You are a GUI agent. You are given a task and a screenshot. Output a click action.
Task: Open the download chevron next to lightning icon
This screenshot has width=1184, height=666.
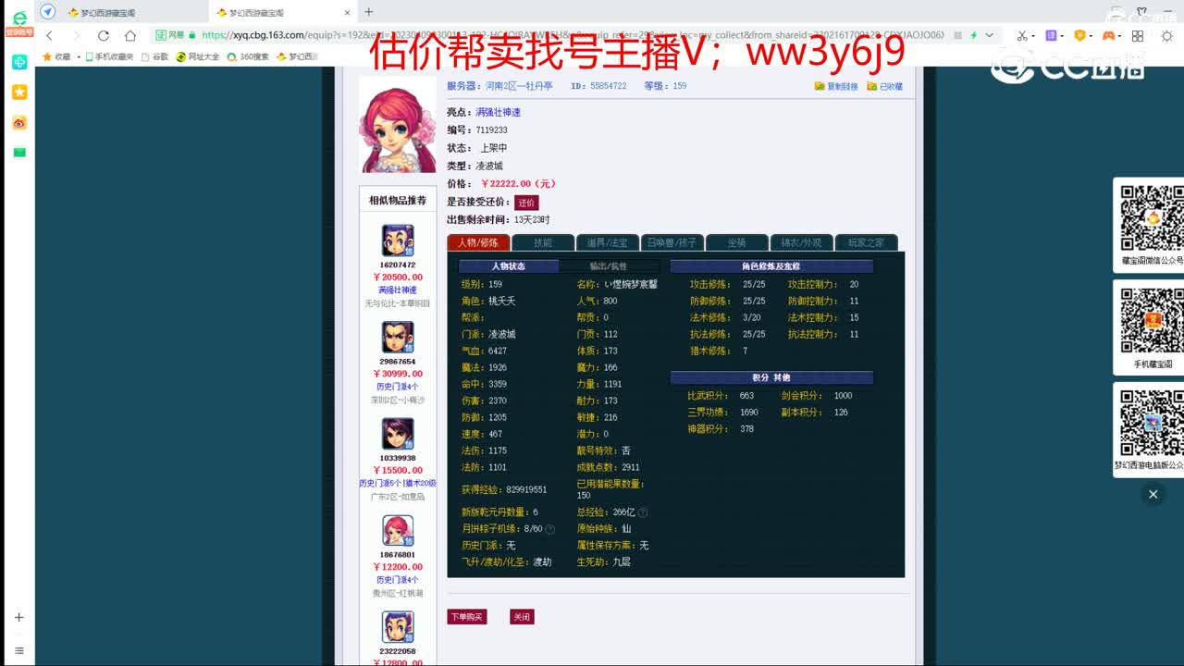point(989,34)
